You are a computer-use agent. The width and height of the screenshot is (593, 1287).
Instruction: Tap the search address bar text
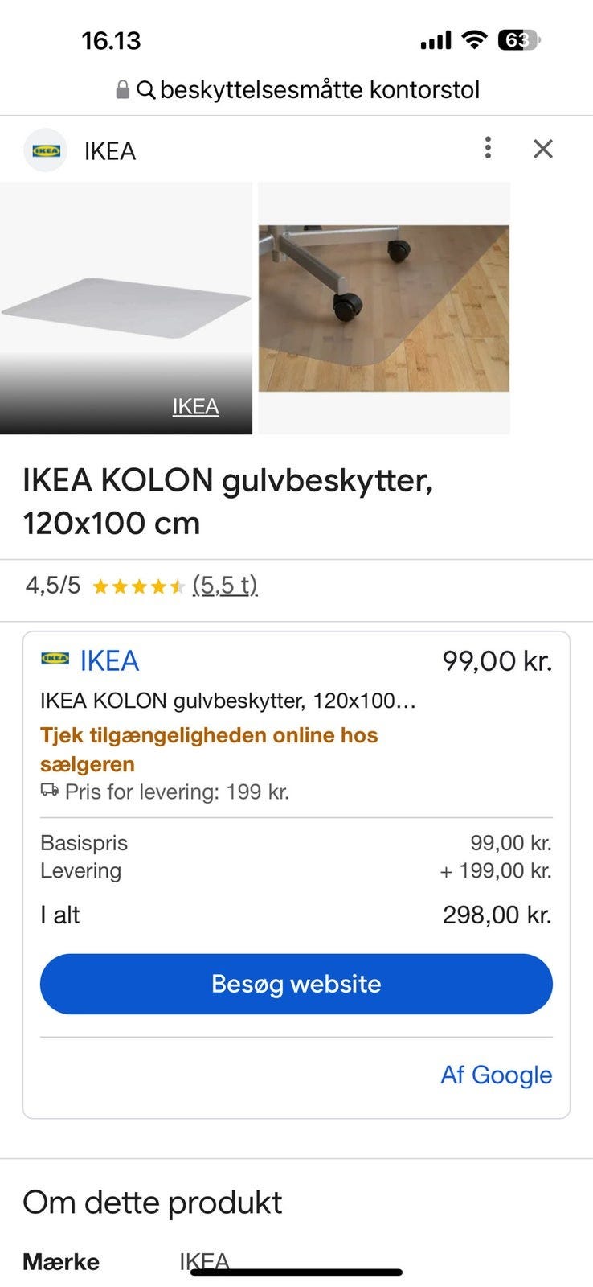pyautogui.click(x=320, y=89)
